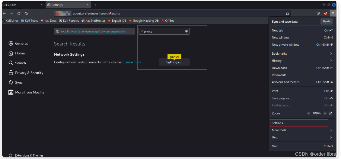The image size is (341, 159).
Task: Switch to the Settings tab
Action: point(68,5)
